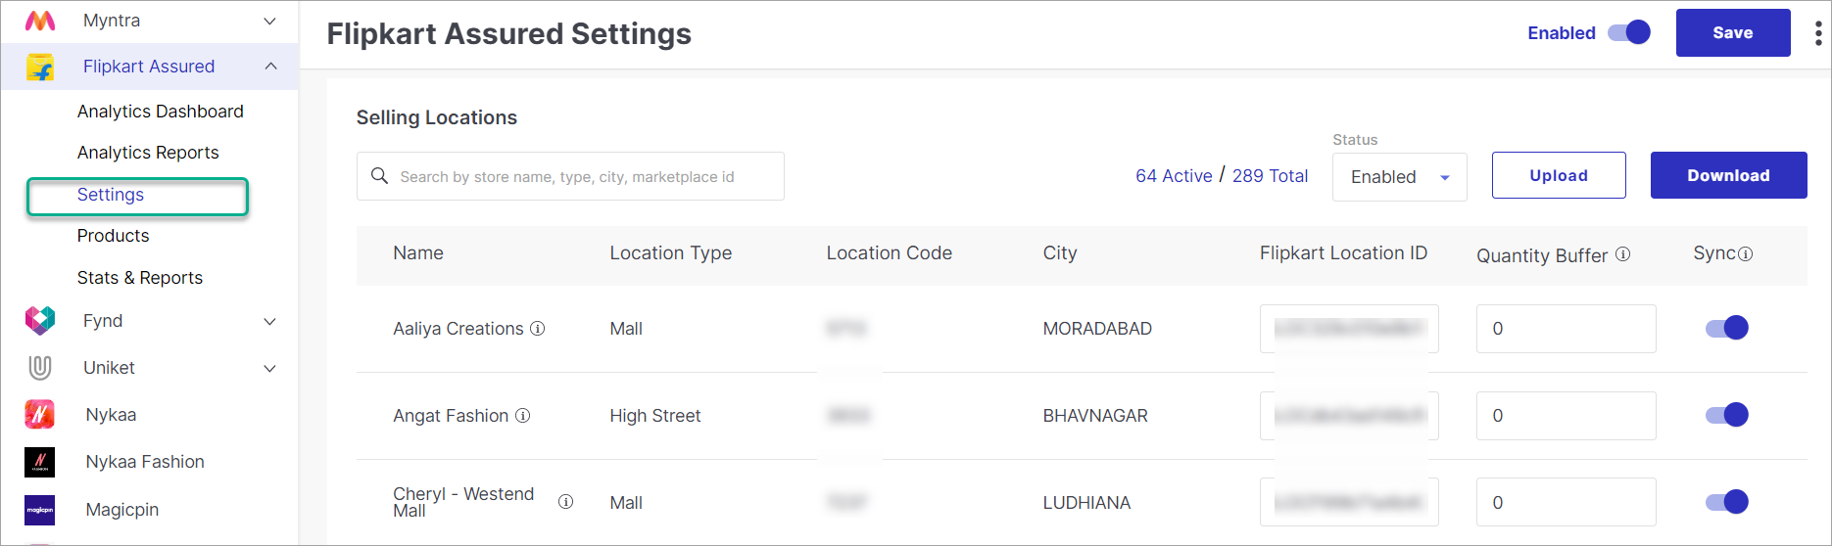
Task: Collapse the Flipkart Assured section
Action: click(270, 67)
